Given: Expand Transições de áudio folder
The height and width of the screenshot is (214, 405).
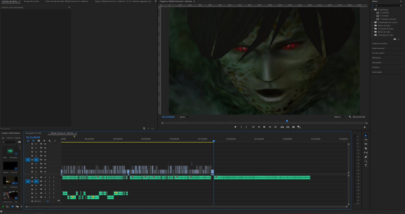Looking at the screenshot, I should (x=373, y=29).
